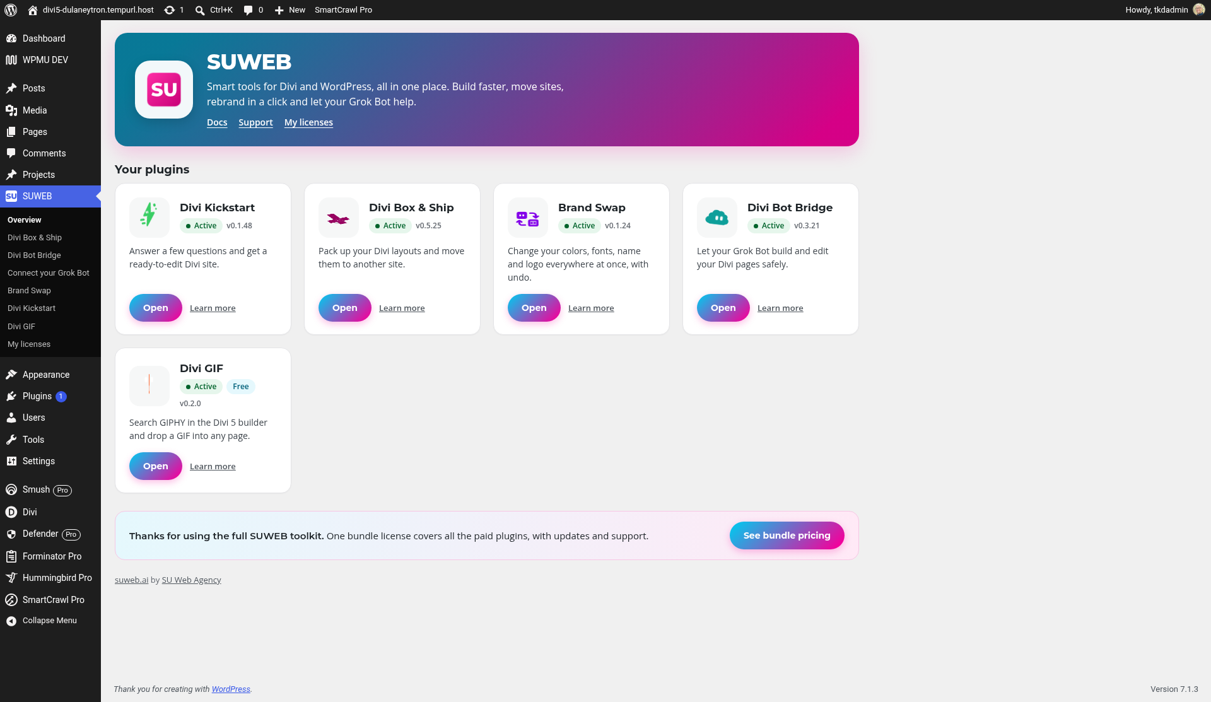Click the Divi GIF plugin icon
The height and width of the screenshot is (702, 1211).
[149, 386]
